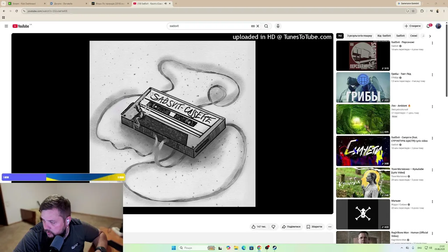Image resolution: width=448 pixels, height=252 pixels.
Task: Like the video with thumbs up
Action: click(259, 227)
